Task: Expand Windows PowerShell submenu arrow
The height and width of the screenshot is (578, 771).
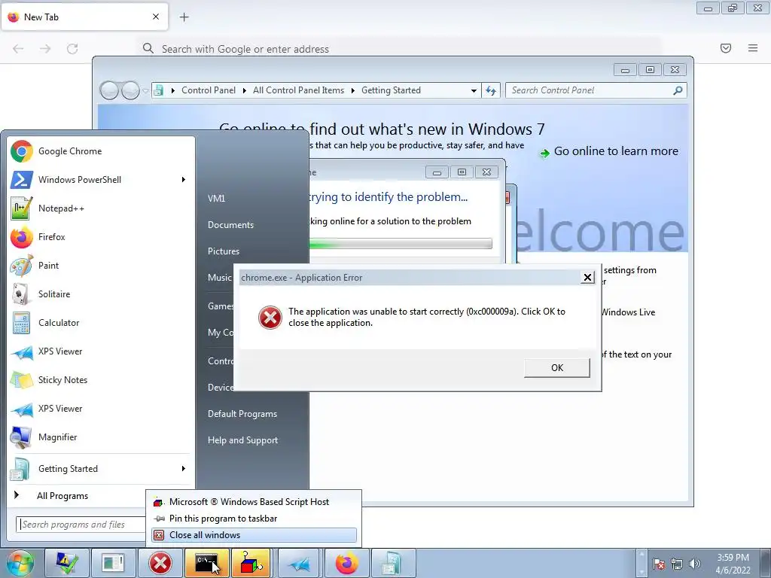Action: [x=184, y=179]
